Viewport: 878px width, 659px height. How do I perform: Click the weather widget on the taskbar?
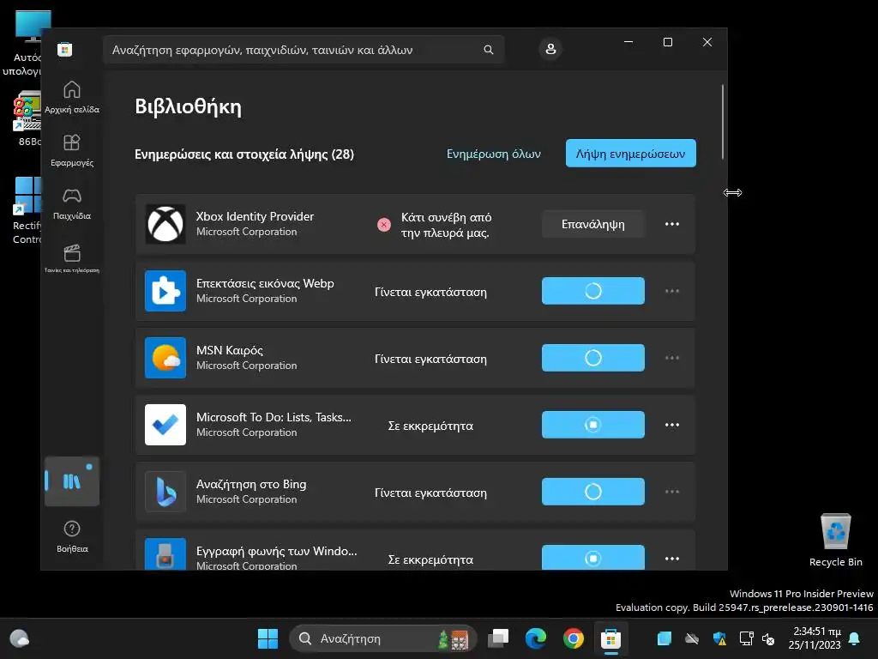(20, 638)
